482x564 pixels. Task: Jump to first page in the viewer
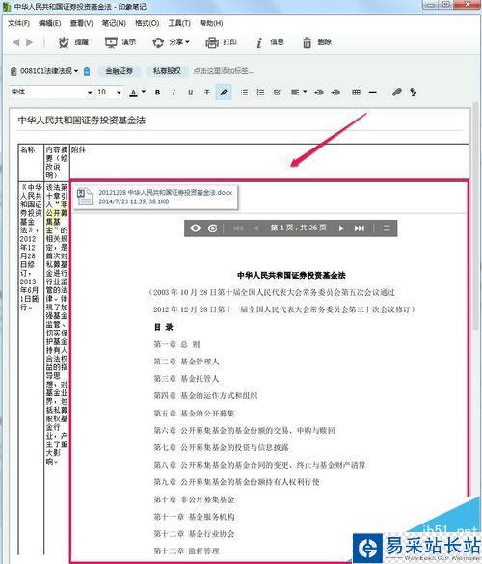(x=238, y=228)
